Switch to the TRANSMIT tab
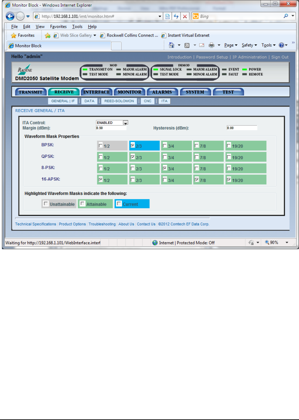This screenshot has width=299, height=420. [x=30, y=92]
